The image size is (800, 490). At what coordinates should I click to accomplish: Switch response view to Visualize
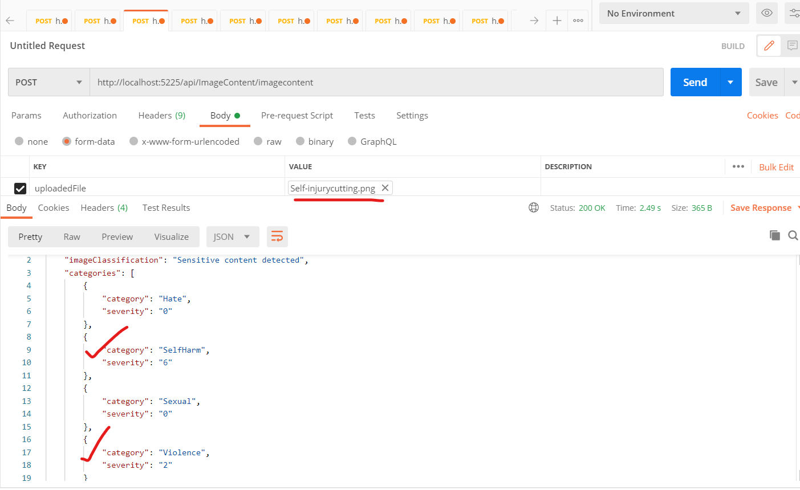pyautogui.click(x=171, y=236)
